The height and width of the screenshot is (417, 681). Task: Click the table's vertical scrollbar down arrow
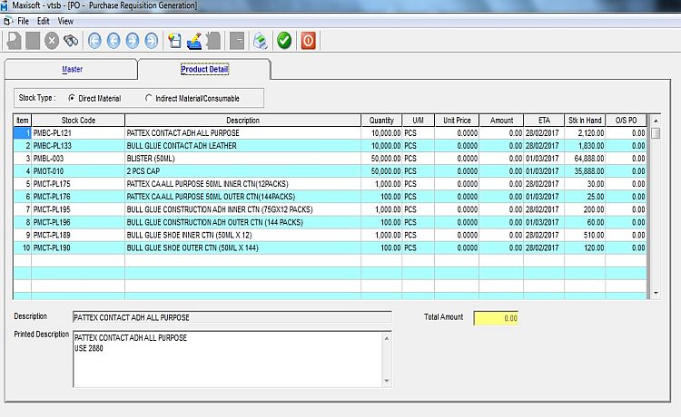tap(656, 294)
